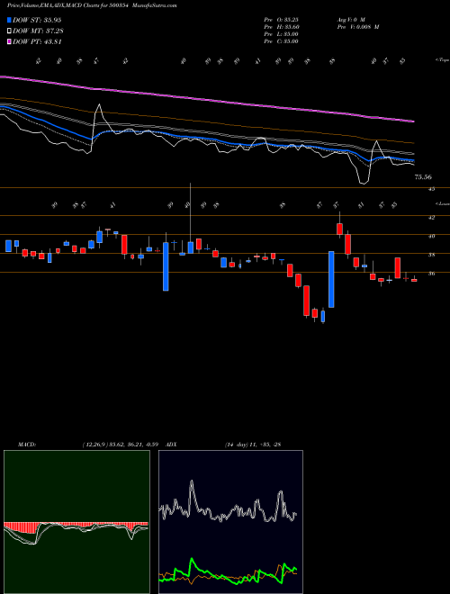Click the 36 price axis label
Viewport: 450px width, 594px height.
431,274
